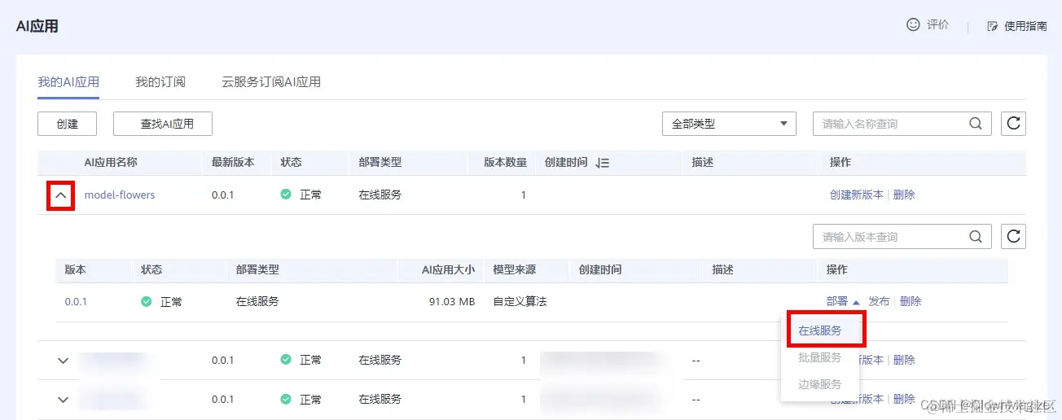This screenshot has height=420, width=1062.
Task: Click 删除 in model-flowers row
Action: coord(904,195)
